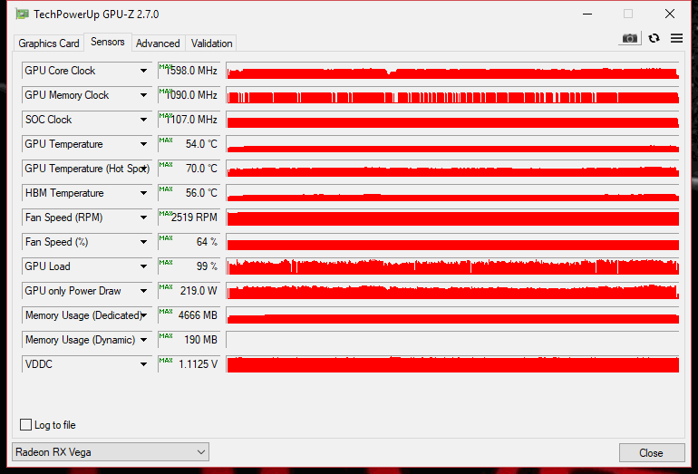Click the GPU only Power Draw graph
Screen dimensions: 698x474
click(x=452, y=291)
